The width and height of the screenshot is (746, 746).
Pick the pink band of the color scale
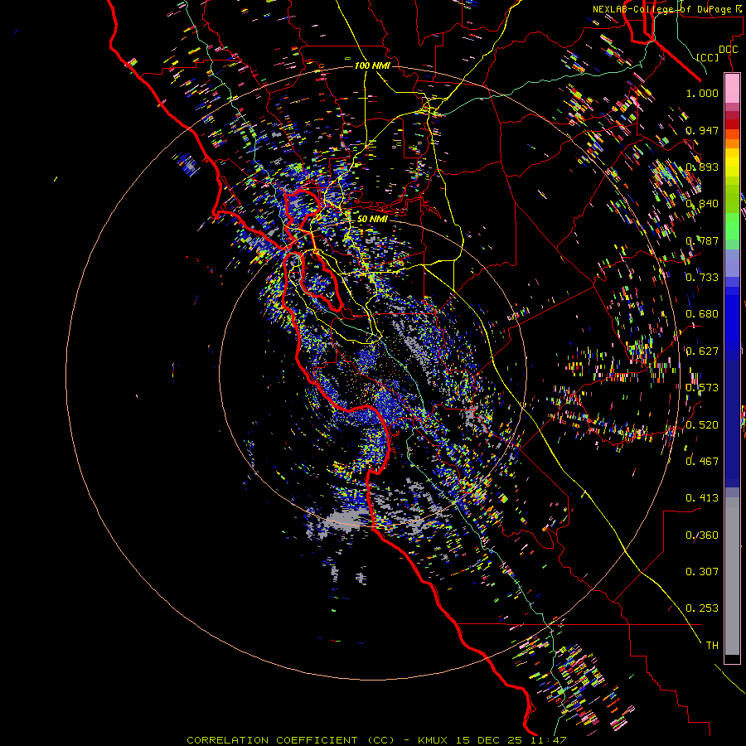click(x=732, y=88)
